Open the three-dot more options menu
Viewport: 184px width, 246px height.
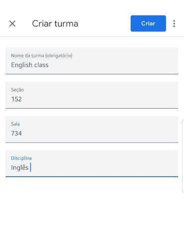pos(174,23)
